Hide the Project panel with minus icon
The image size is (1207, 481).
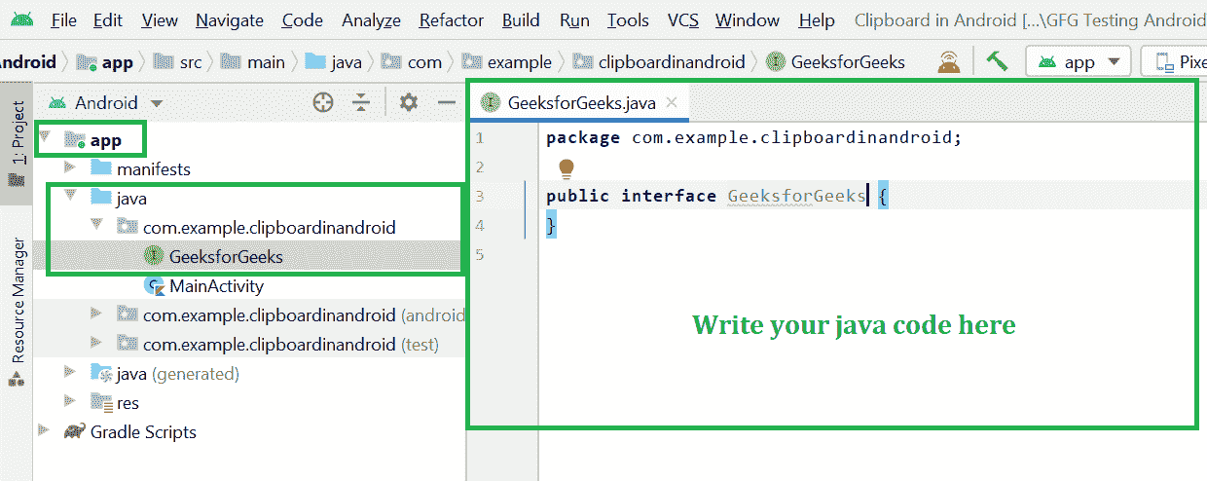coord(446,102)
